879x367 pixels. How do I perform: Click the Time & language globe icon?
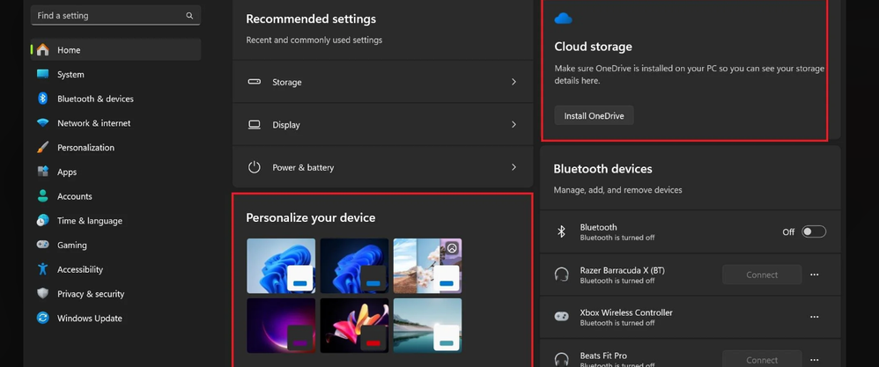(x=42, y=221)
